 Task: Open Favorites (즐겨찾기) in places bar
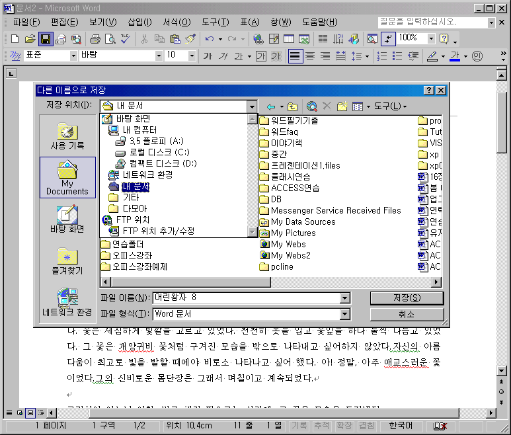click(x=67, y=260)
